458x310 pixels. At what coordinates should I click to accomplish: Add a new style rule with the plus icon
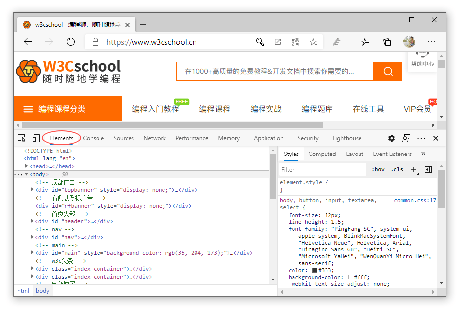(x=413, y=169)
